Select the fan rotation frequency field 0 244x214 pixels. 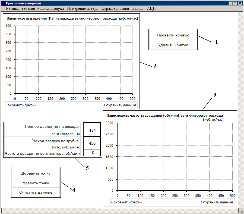click(x=92, y=153)
